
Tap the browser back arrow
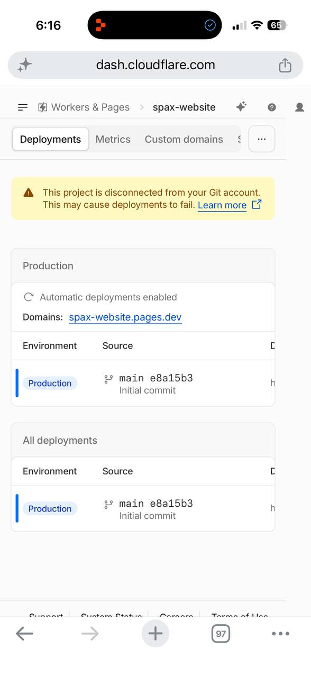[x=24, y=633]
